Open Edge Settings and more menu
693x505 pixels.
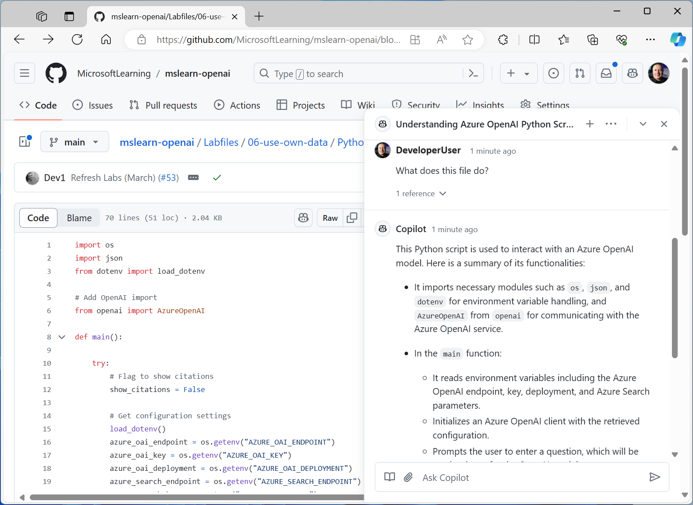(650, 40)
